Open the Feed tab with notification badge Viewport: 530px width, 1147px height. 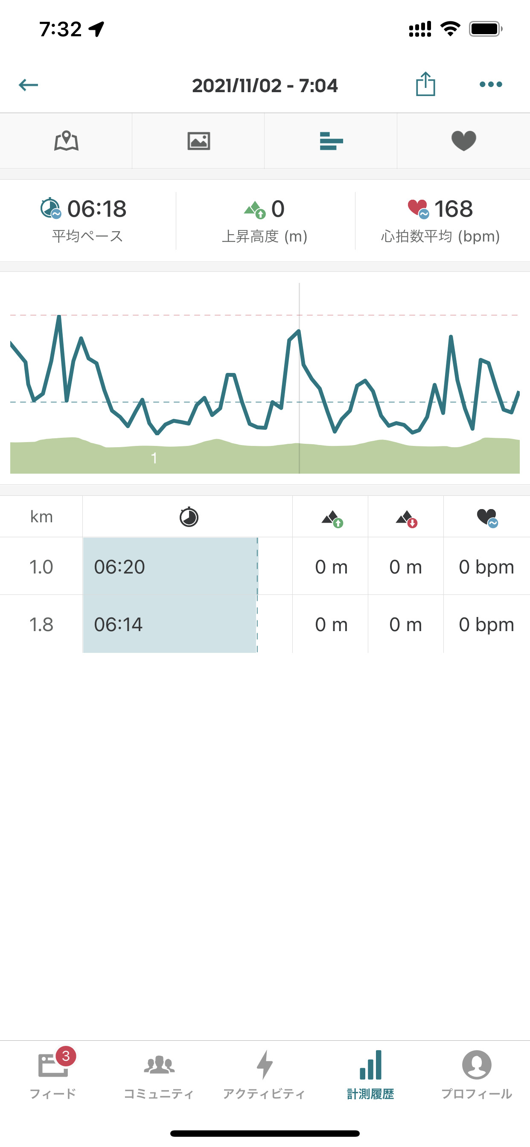[x=53, y=1073]
